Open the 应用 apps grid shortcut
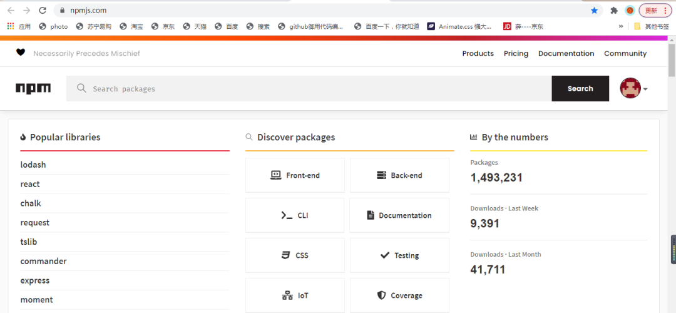Viewport: 676px width, 313px height. coord(19,26)
